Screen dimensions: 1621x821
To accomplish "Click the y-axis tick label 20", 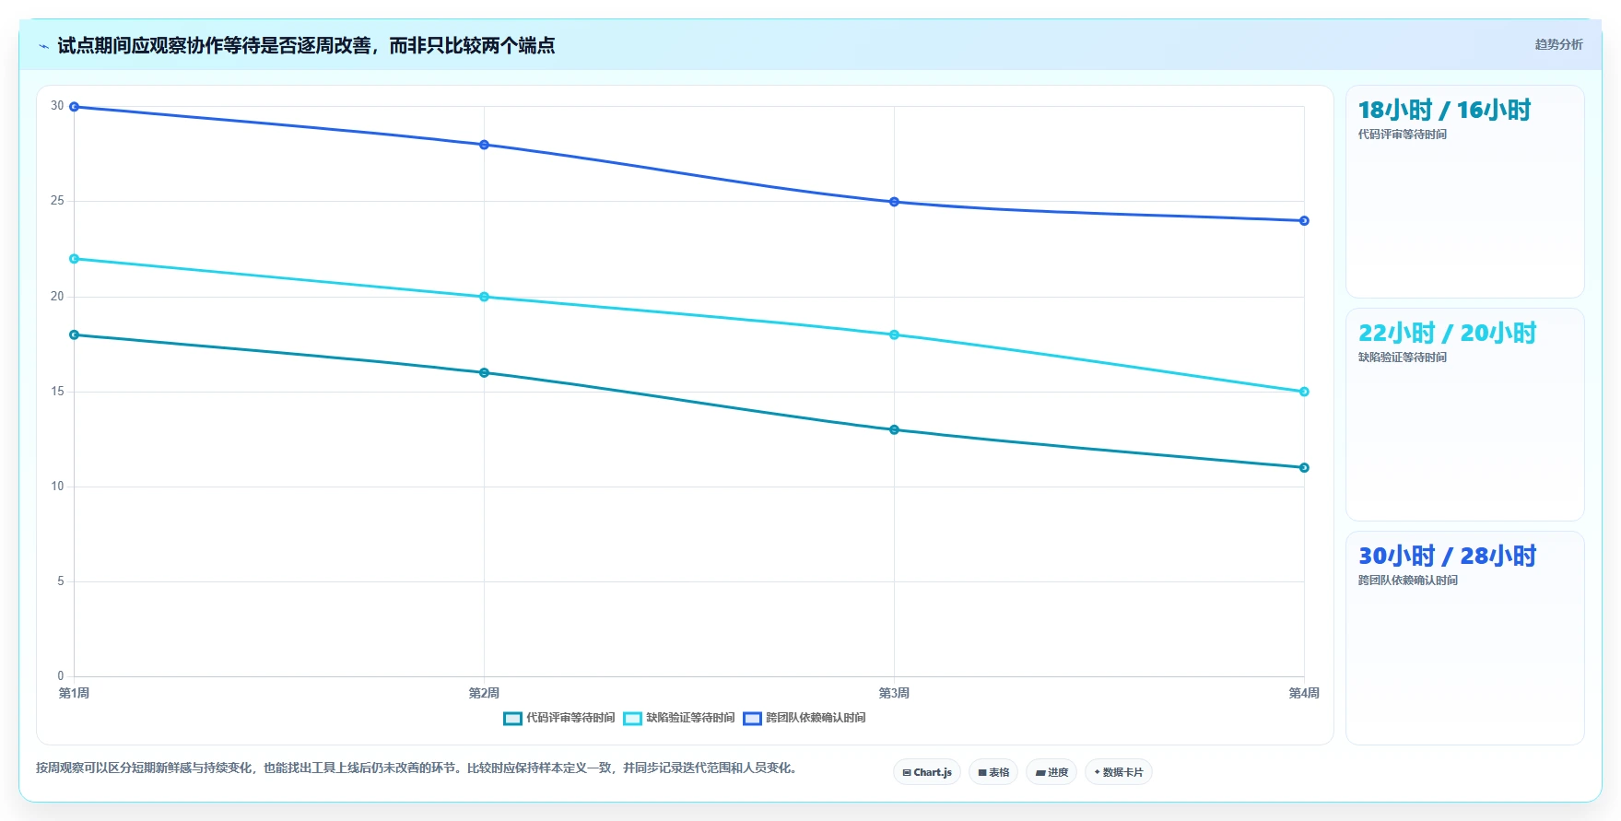I will pyautogui.click(x=57, y=297).
